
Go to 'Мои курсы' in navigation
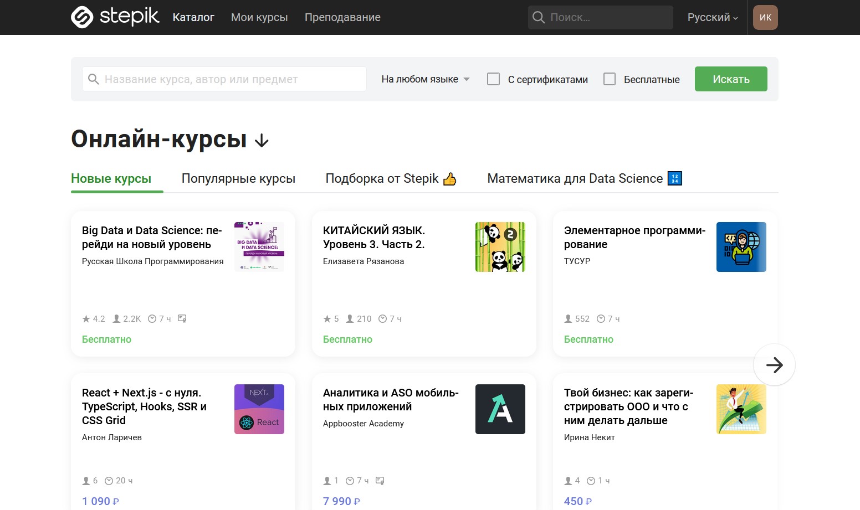(259, 17)
